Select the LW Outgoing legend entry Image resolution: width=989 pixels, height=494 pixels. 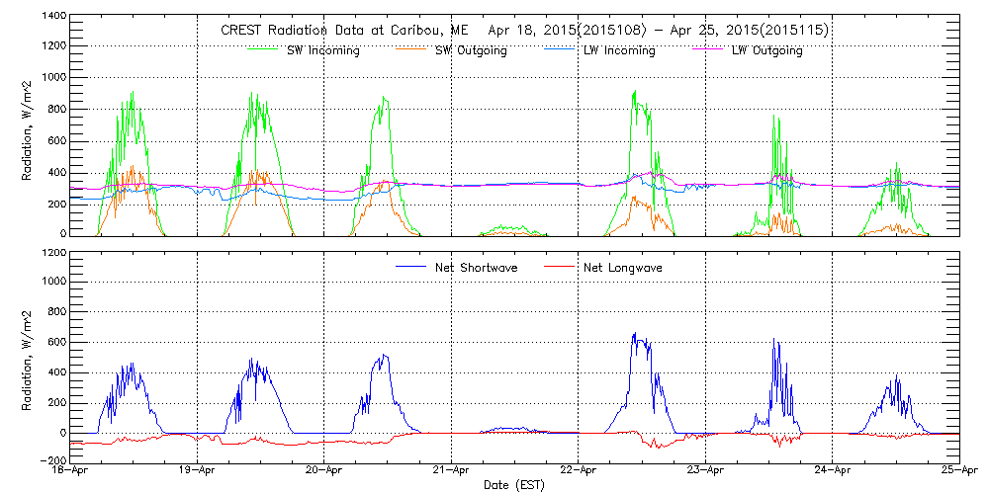[766, 50]
